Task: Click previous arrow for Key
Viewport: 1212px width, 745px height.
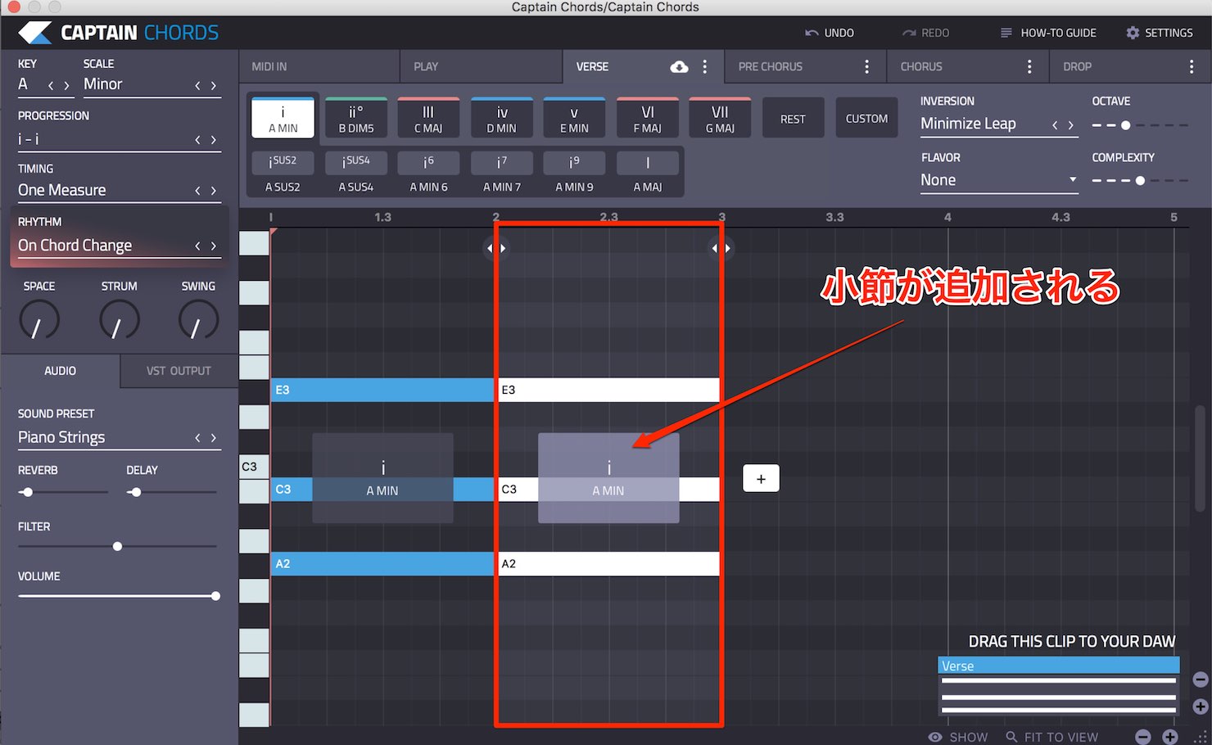Action: tap(51, 85)
